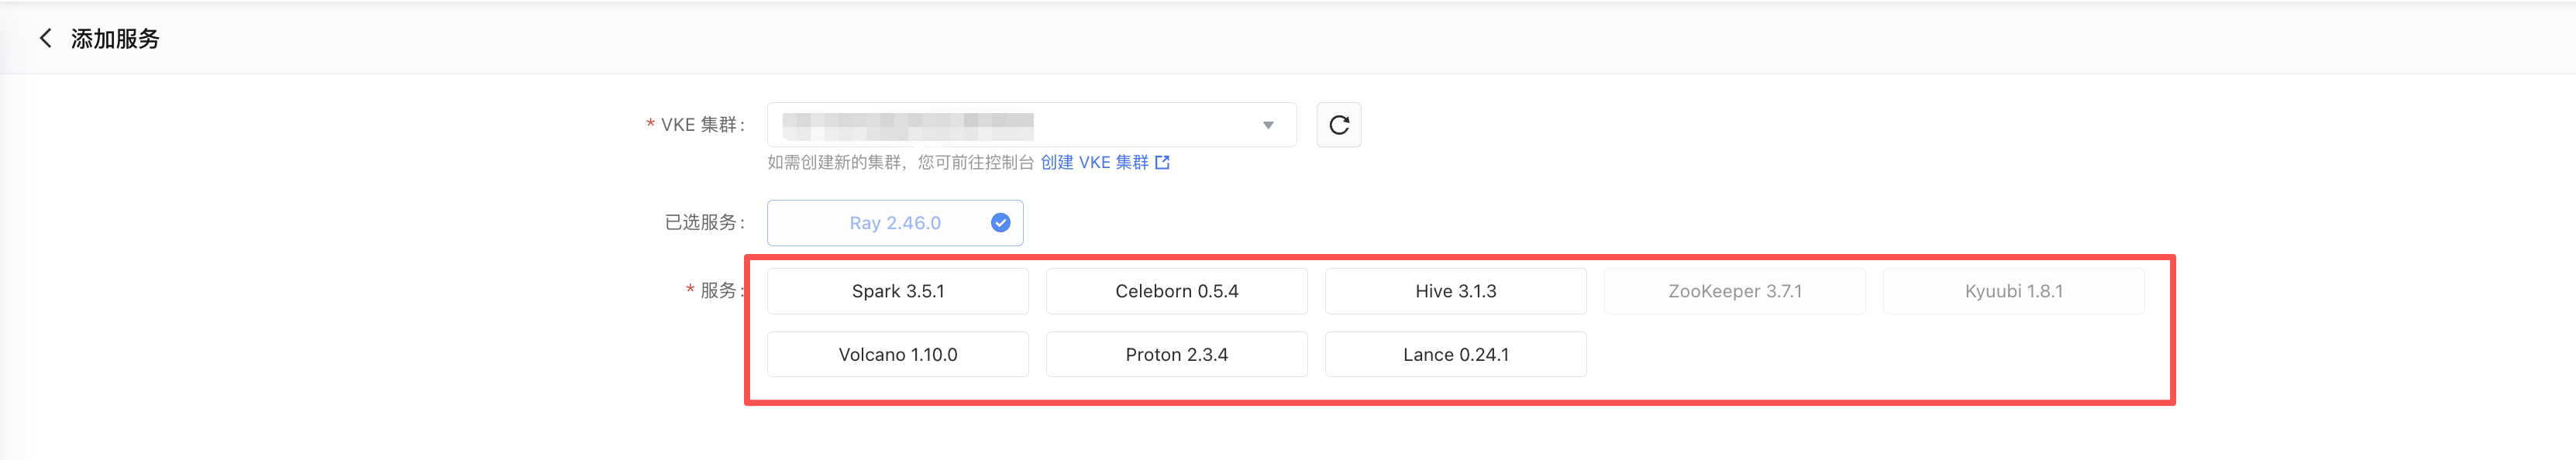
Task: Click the back arrow beside 添加服务
Action: 45,38
